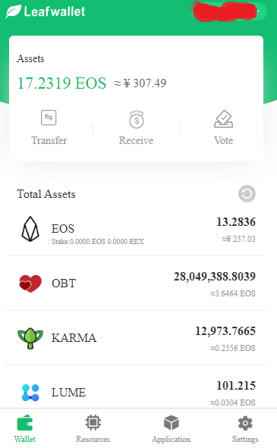
Task: Open the Vote ballot box icon
Action: tap(223, 119)
